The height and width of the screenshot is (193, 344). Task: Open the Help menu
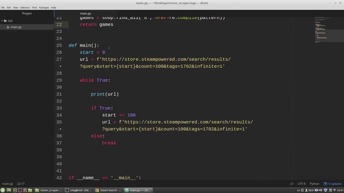[x=53, y=8]
